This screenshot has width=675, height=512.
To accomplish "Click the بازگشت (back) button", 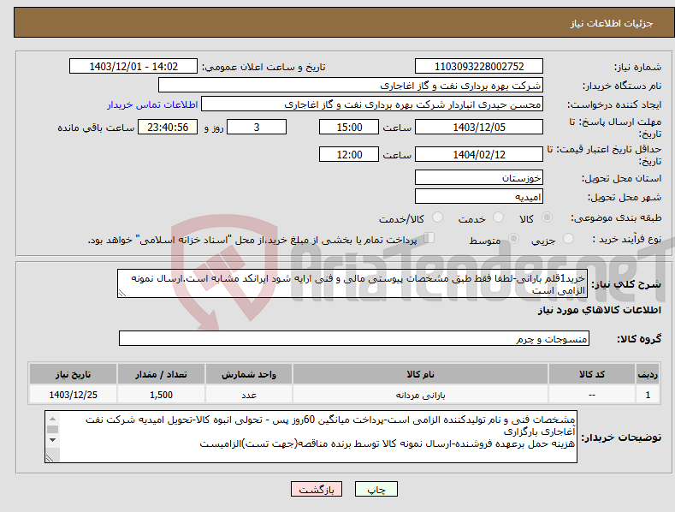I will pyautogui.click(x=317, y=489).
